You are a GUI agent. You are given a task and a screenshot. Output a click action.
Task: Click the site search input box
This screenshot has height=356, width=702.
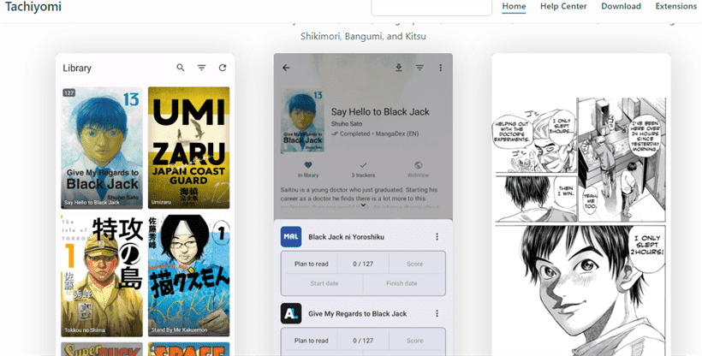431,8
